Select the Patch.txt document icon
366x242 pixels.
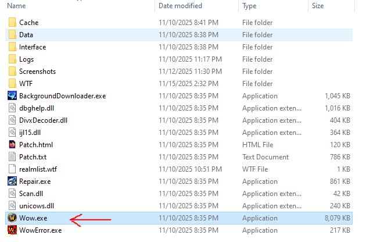(12, 156)
